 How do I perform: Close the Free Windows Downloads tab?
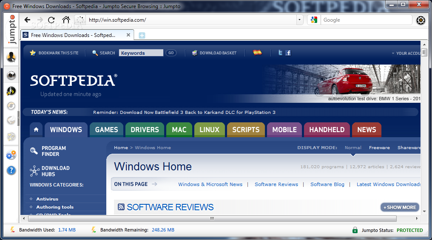(128, 35)
